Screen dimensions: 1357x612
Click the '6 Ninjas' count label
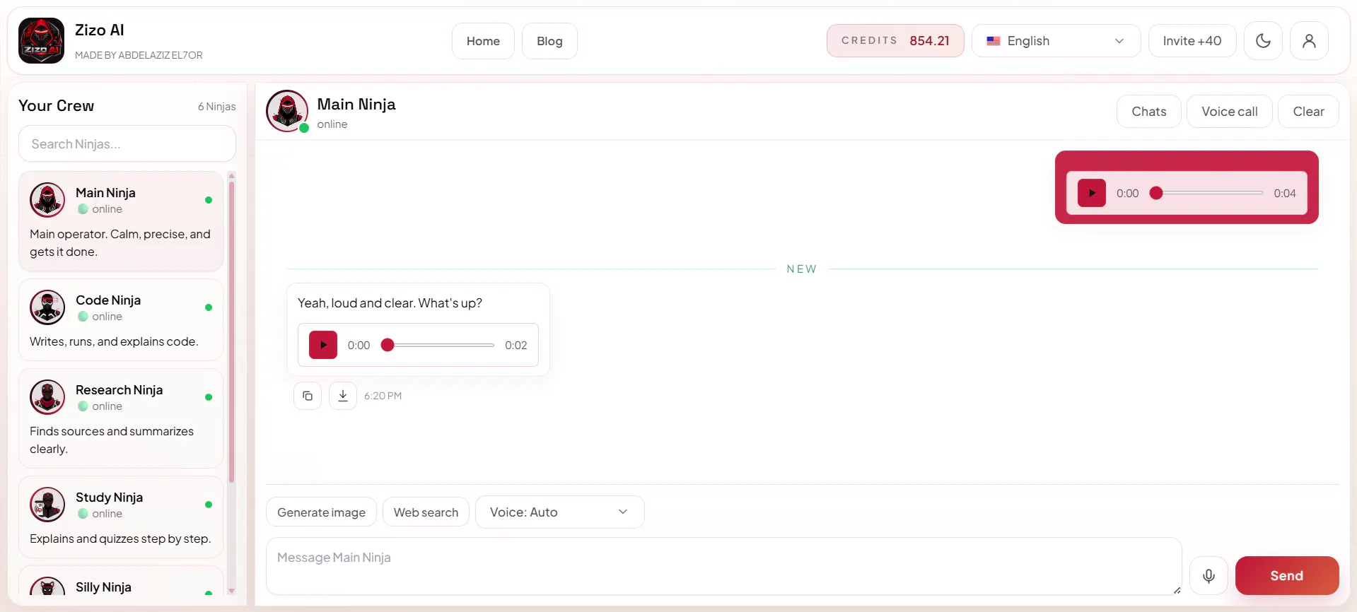217,107
